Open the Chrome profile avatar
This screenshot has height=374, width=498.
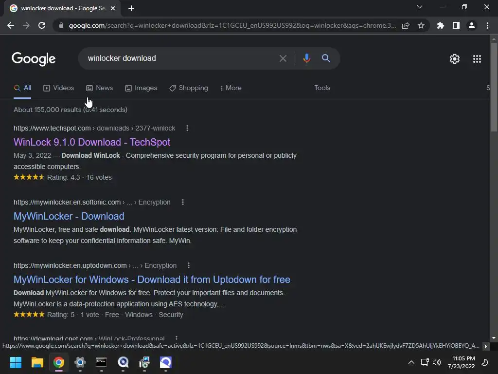click(472, 25)
